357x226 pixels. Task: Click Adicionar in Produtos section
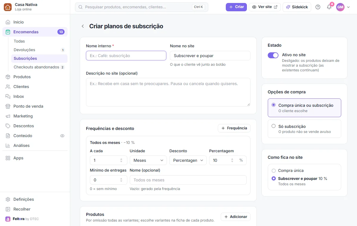point(236,217)
